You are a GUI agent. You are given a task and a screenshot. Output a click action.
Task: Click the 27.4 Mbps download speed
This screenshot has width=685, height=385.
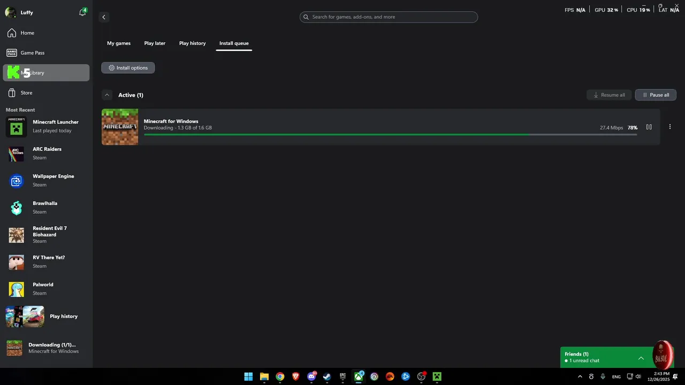(x=612, y=128)
